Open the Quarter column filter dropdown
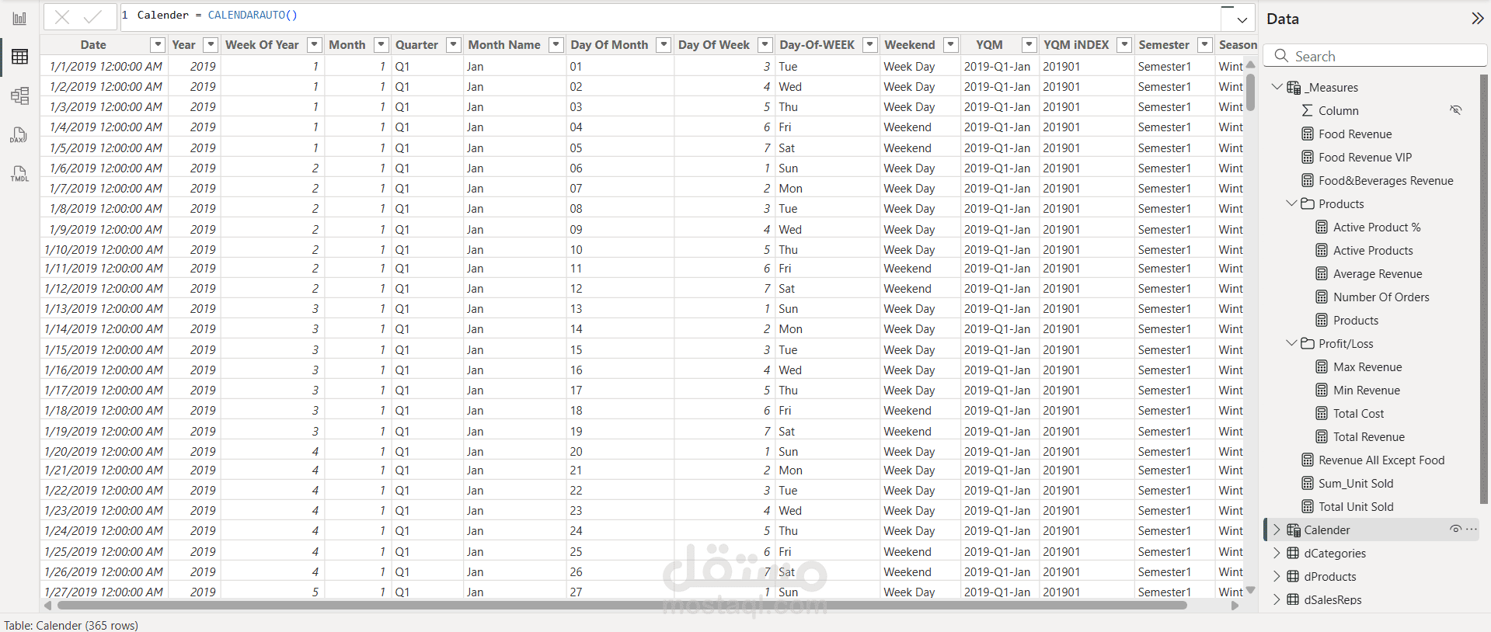The image size is (1491, 632). coord(454,45)
